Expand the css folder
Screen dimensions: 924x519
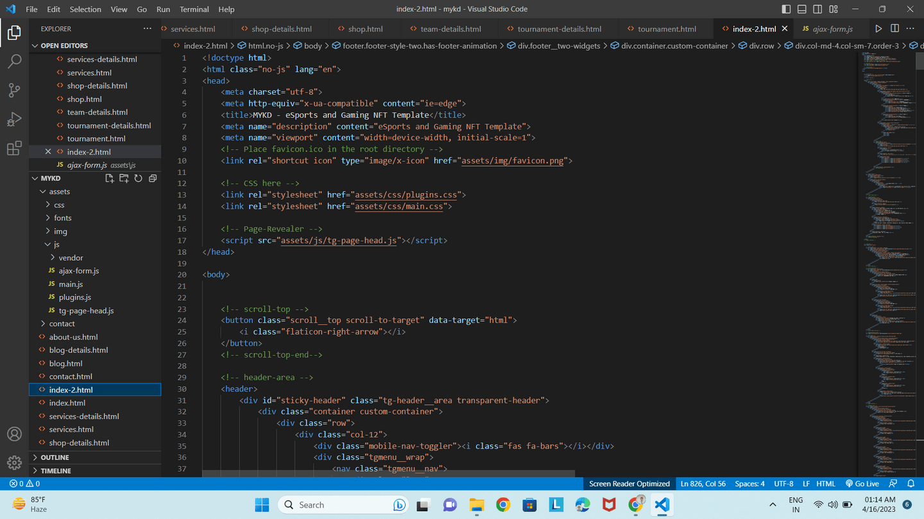click(x=95, y=205)
